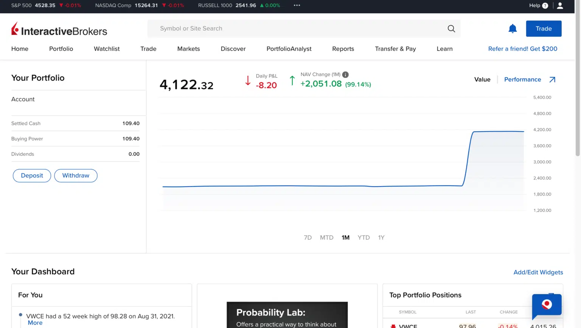This screenshot has height=328, width=581.
Task: Click the Deposit button
Action: point(32,176)
